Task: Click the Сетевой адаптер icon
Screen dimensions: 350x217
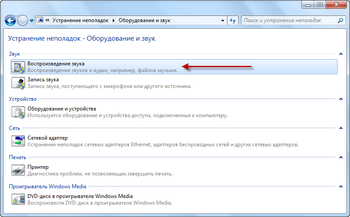Action: (x=18, y=141)
